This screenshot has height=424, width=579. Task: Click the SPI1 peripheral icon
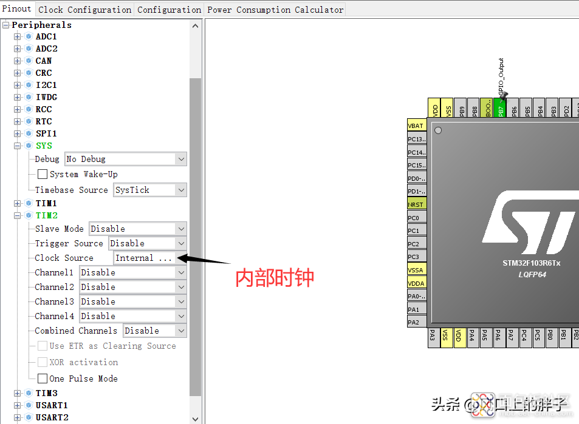[x=29, y=133]
